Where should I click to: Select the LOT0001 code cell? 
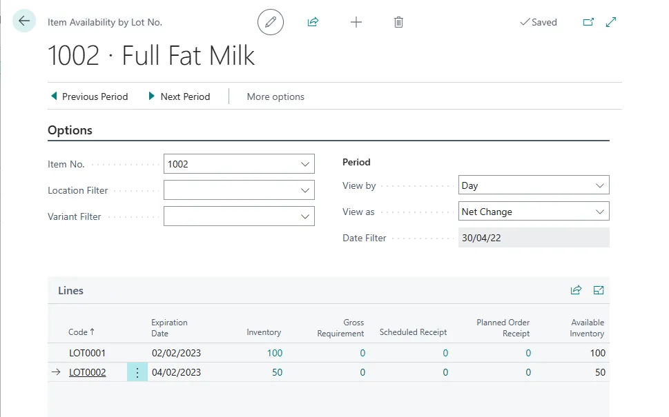click(87, 353)
